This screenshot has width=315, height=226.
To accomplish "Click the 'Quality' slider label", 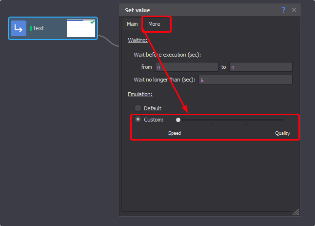I will click(x=282, y=133).
